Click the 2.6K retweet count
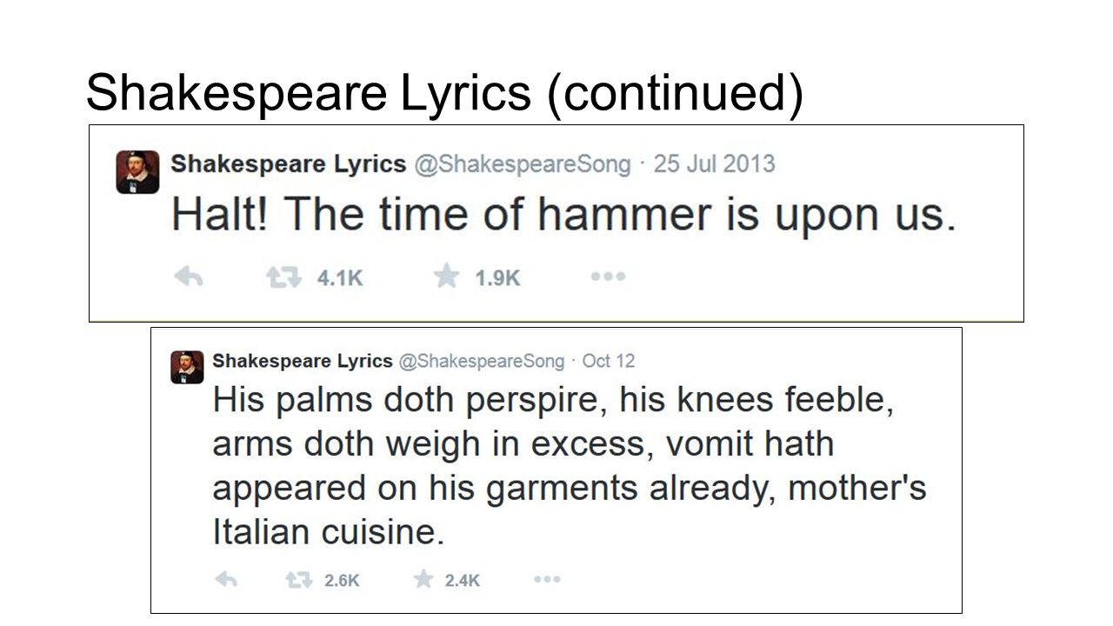Viewport: 1113px width, 626px height. click(x=342, y=581)
